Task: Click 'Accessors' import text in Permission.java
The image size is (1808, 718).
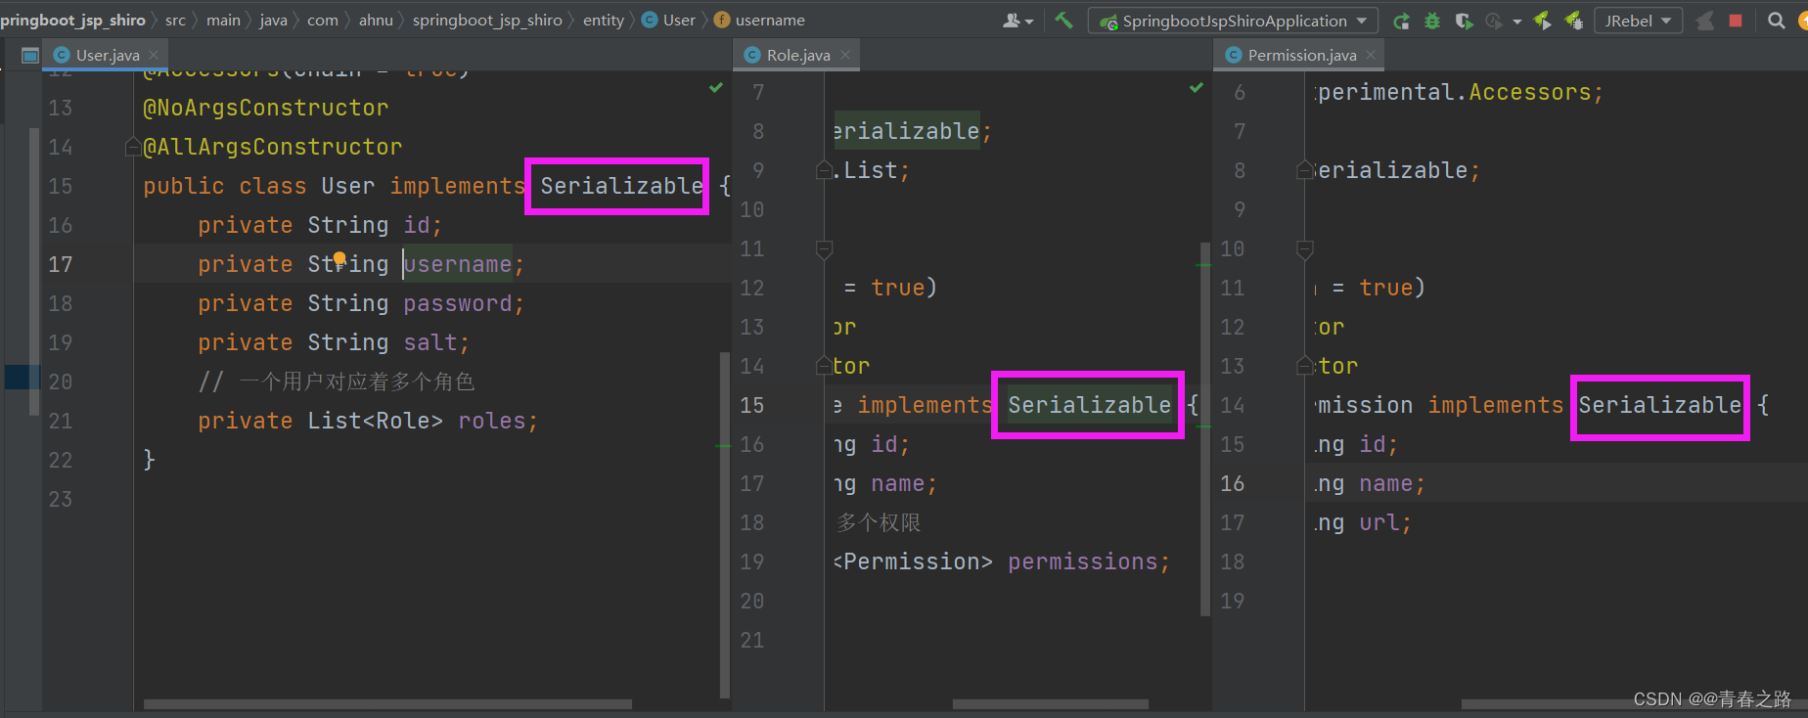Action: pyautogui.click(x=1529, y=92)
